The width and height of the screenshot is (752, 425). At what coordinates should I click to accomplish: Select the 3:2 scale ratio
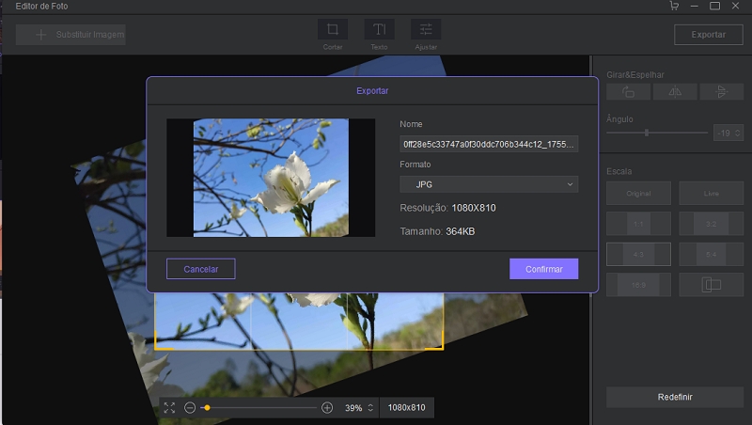(712, 224)
